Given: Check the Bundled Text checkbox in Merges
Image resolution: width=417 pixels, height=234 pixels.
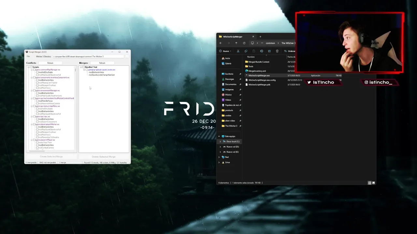Looking at the screenshot, I should click(84, 67).
